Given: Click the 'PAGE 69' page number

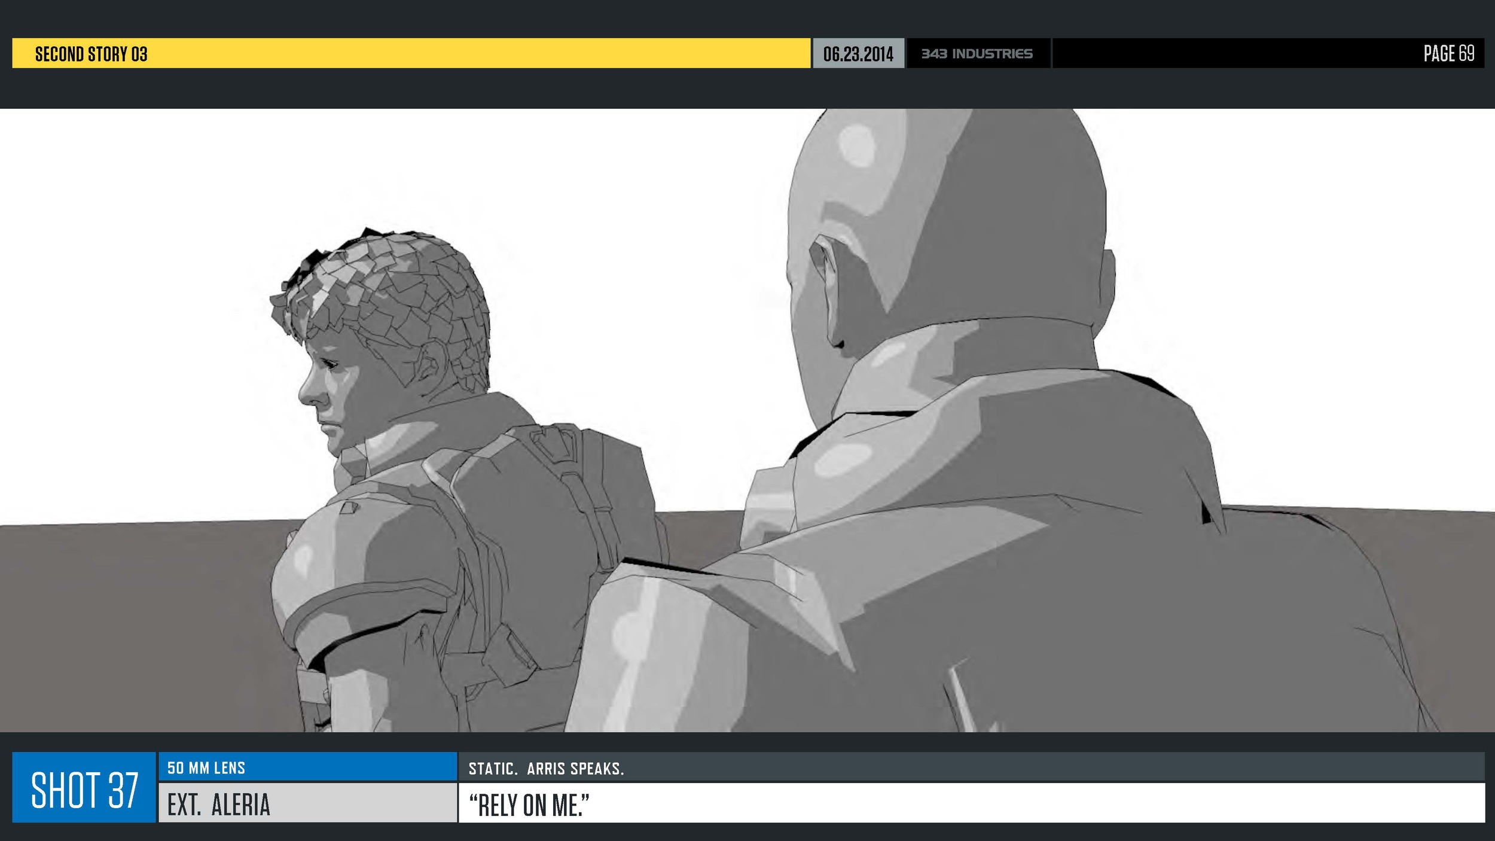Looking at the screenshot, I should 1448,53.
